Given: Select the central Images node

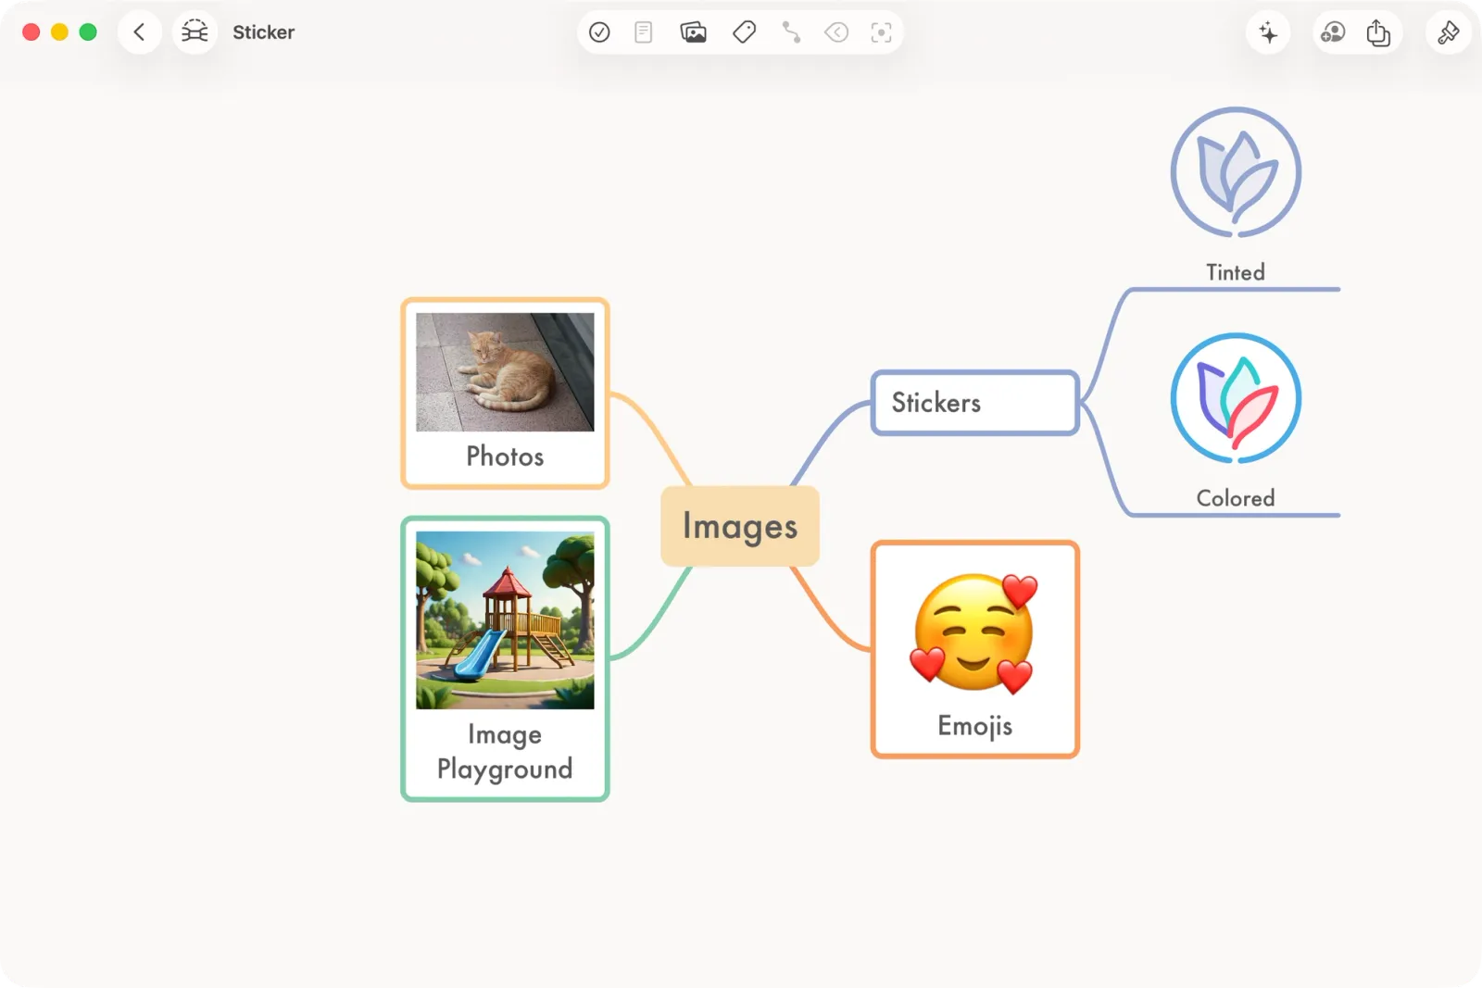Looking at the screenshot, I should click(740, 526).
